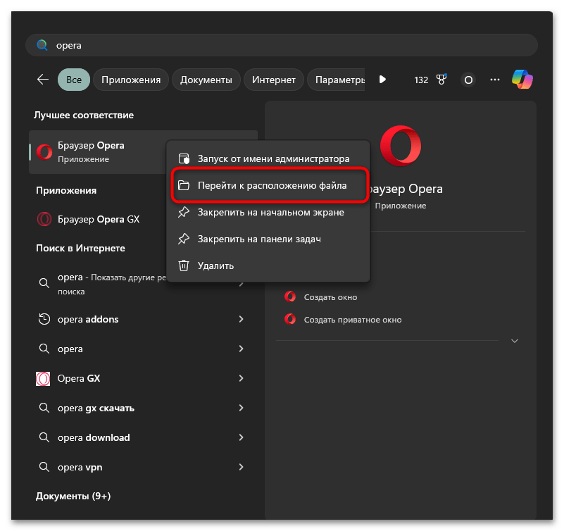Click the search field containing opera
This screenshot has height=531, width=564.
282,45
